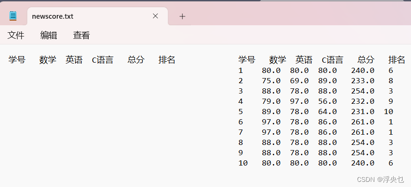This screenshot has width=411, height=187.
Task: Click total 254.0 in row 9
Action: pyautogui.click(x=363, y=152)
